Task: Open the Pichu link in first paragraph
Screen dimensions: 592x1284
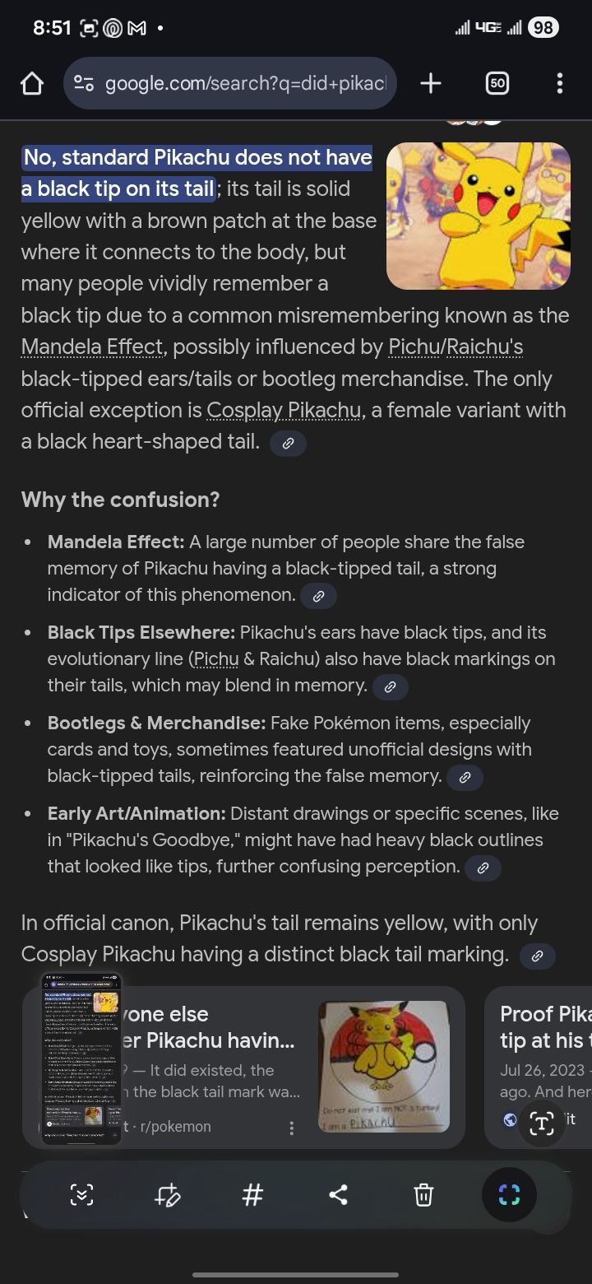Action: click(414, 347)
